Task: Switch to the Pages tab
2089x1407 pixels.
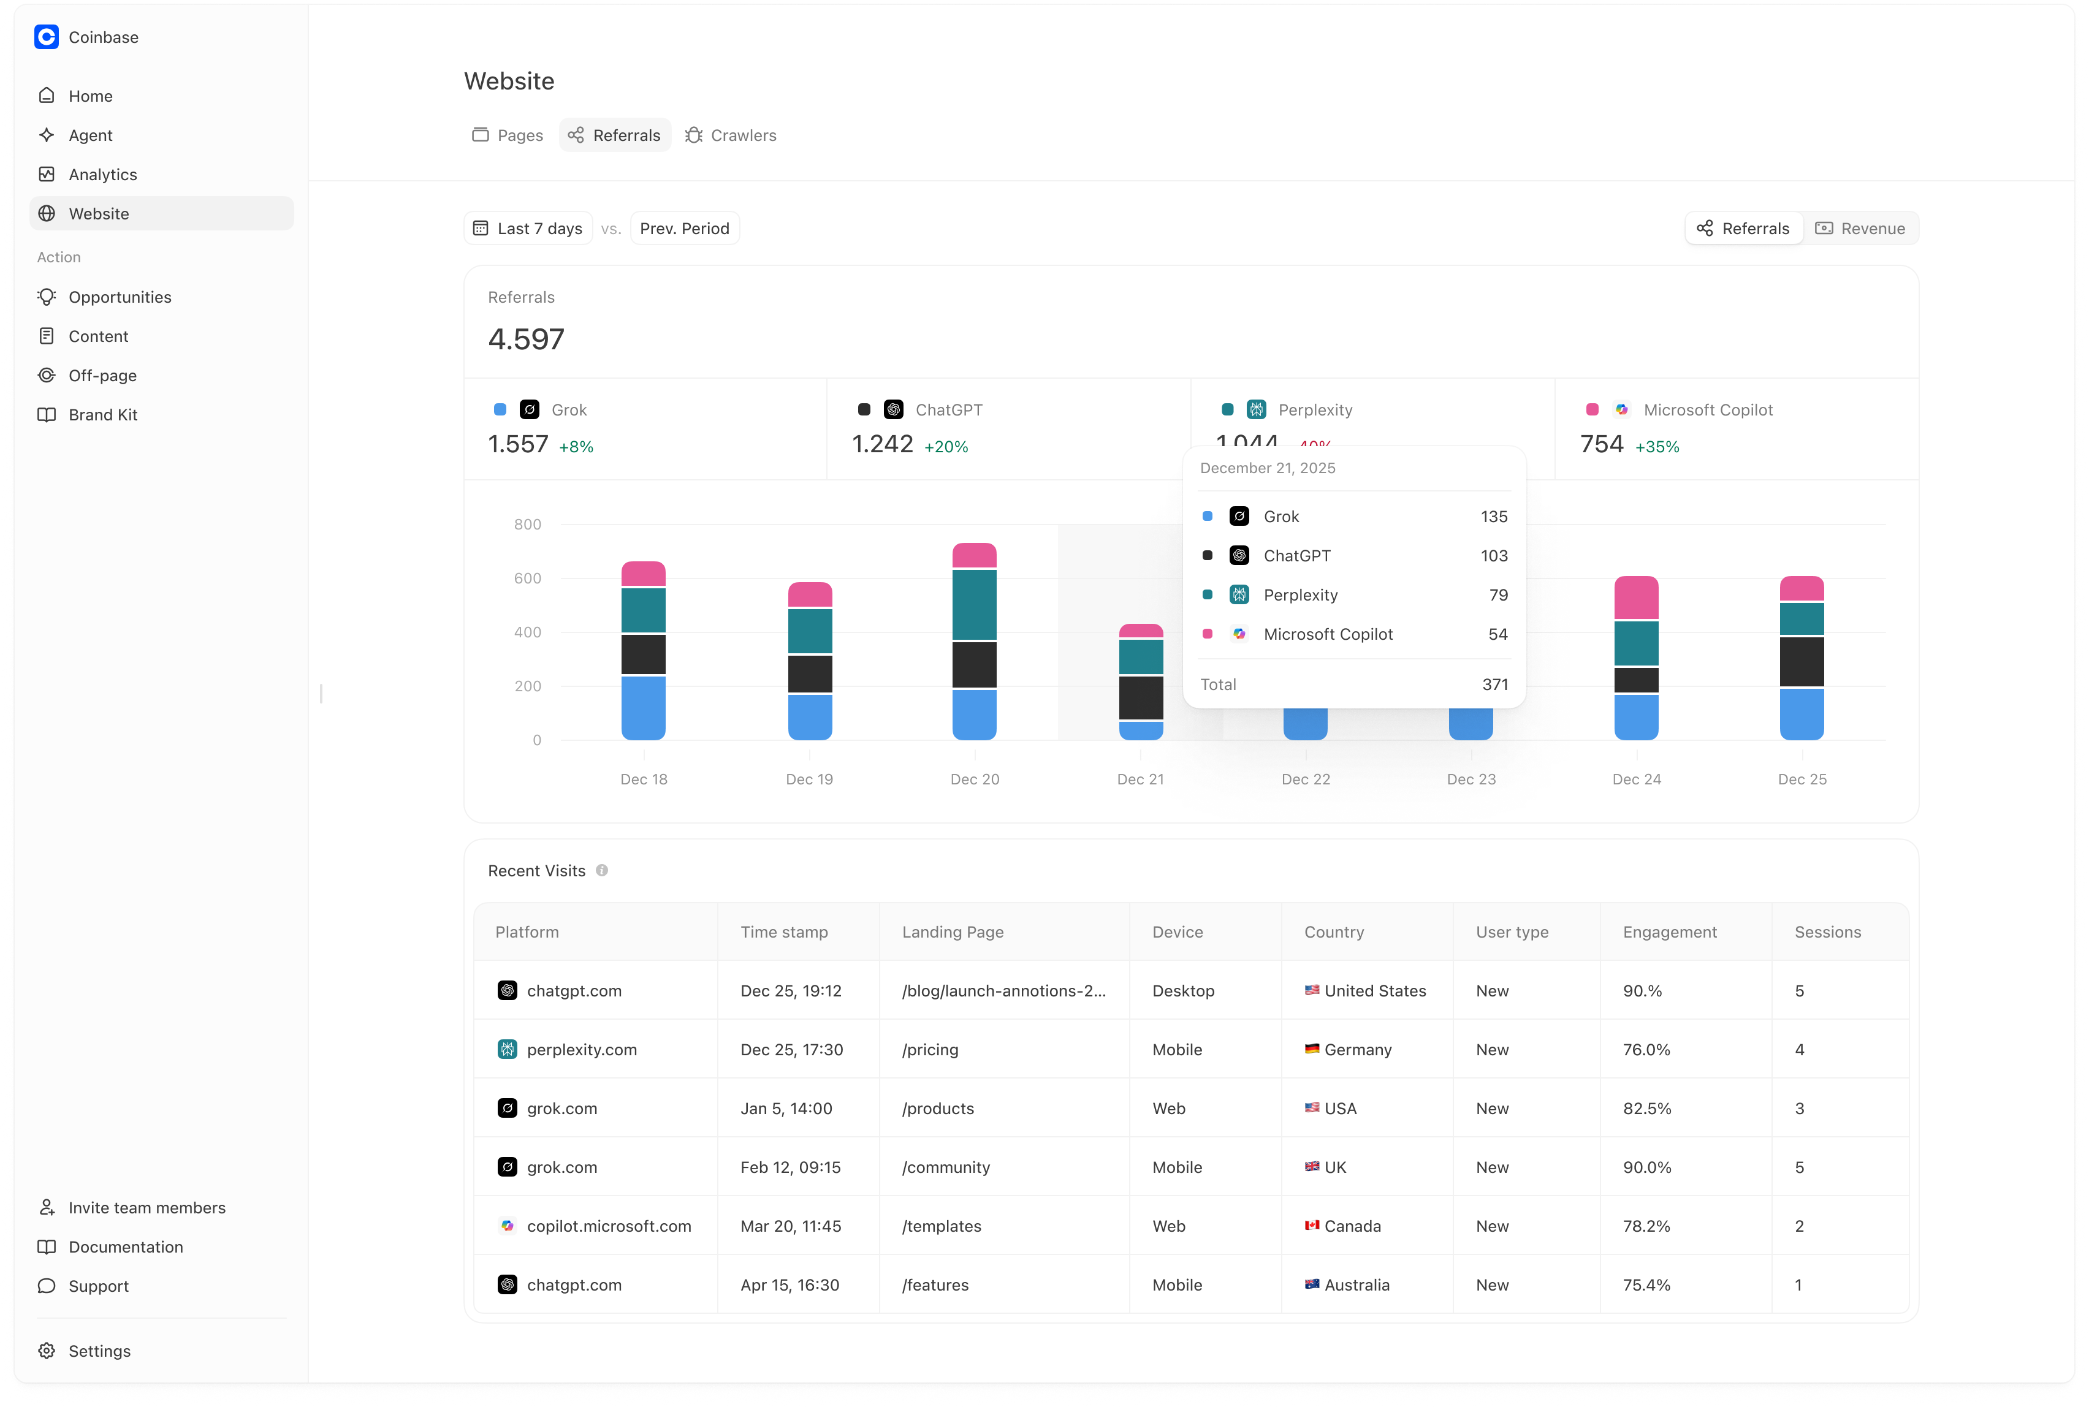Action: (508, 135)
